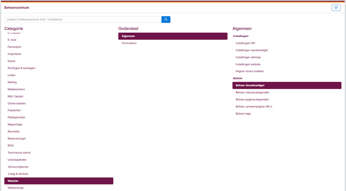Select the Online betalen category
This screenshot has height=191, width=346.
(x=17, y=103)
